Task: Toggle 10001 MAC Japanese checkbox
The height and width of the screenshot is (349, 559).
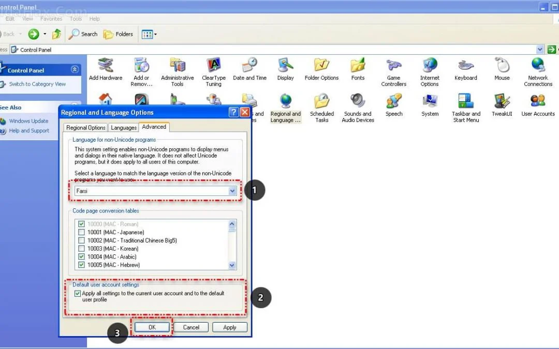Action: (x=81, y=232)
